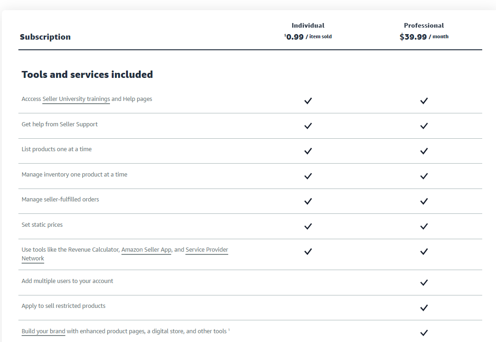Click the Individual plan column header
496x342 pixels.
[308, 26]
